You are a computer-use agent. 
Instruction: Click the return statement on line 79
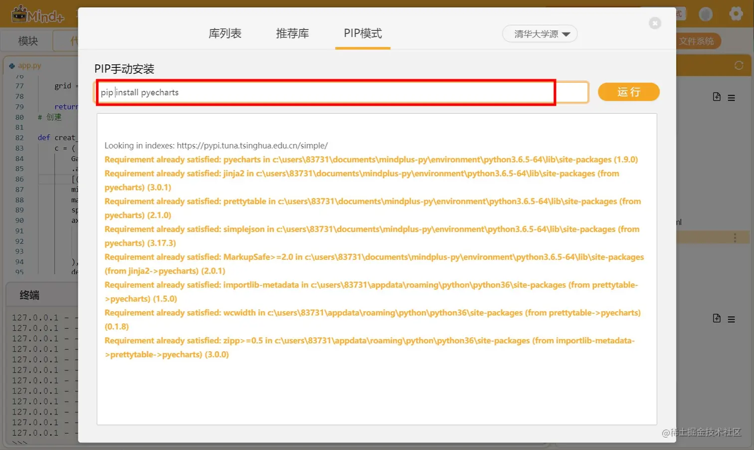tap(66, 107)
